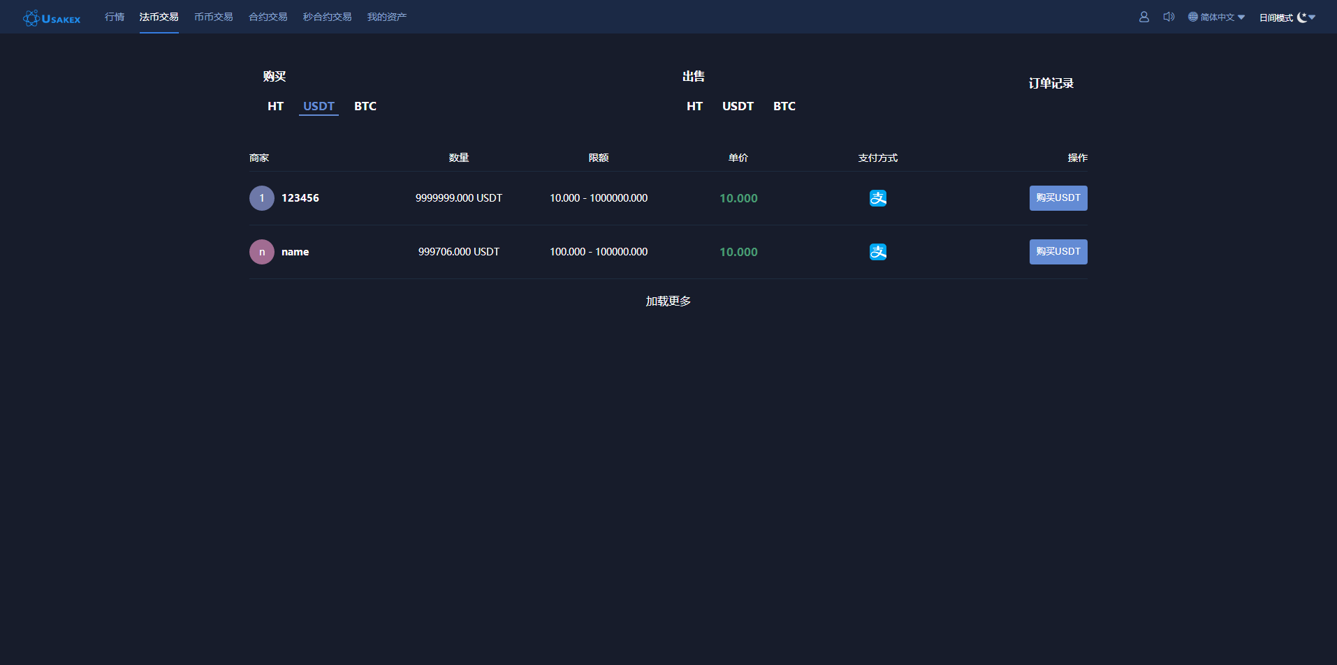The height and width of the screenshot is (665, 1337).
Task: Select HT tab under 购买
Action: pyautogui.click(x=275, y=106)
